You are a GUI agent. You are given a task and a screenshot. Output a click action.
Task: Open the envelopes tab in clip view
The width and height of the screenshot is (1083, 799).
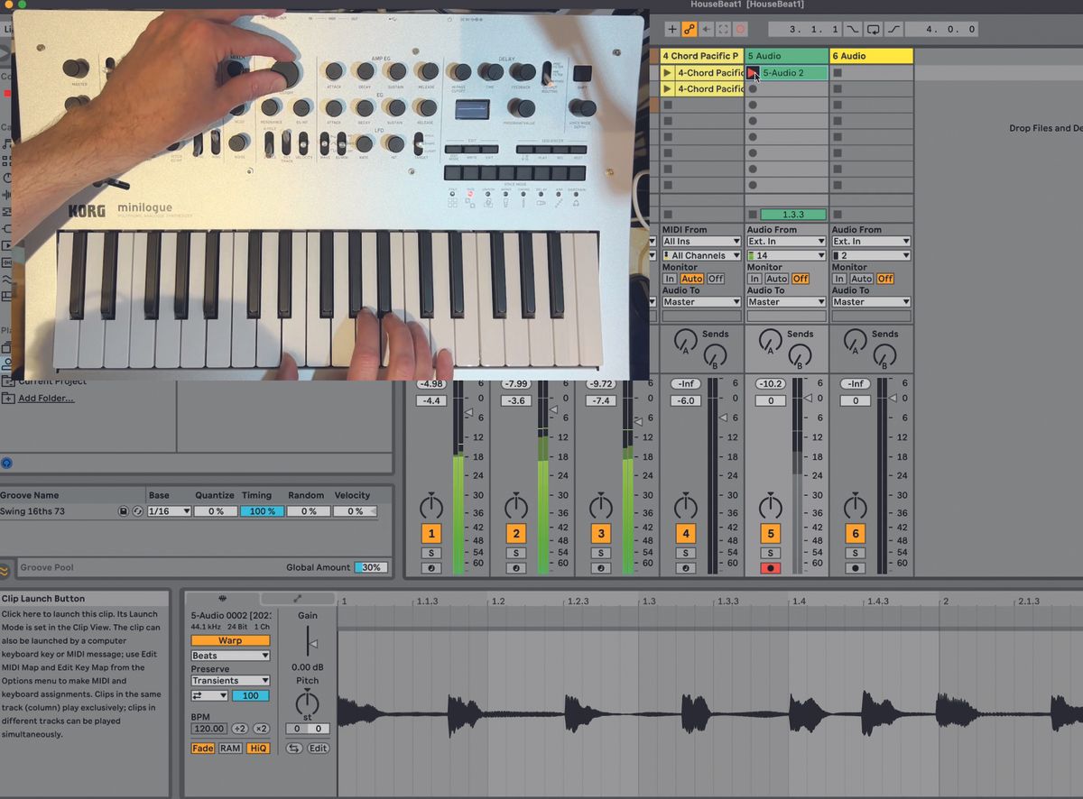(x=298, y=599)
